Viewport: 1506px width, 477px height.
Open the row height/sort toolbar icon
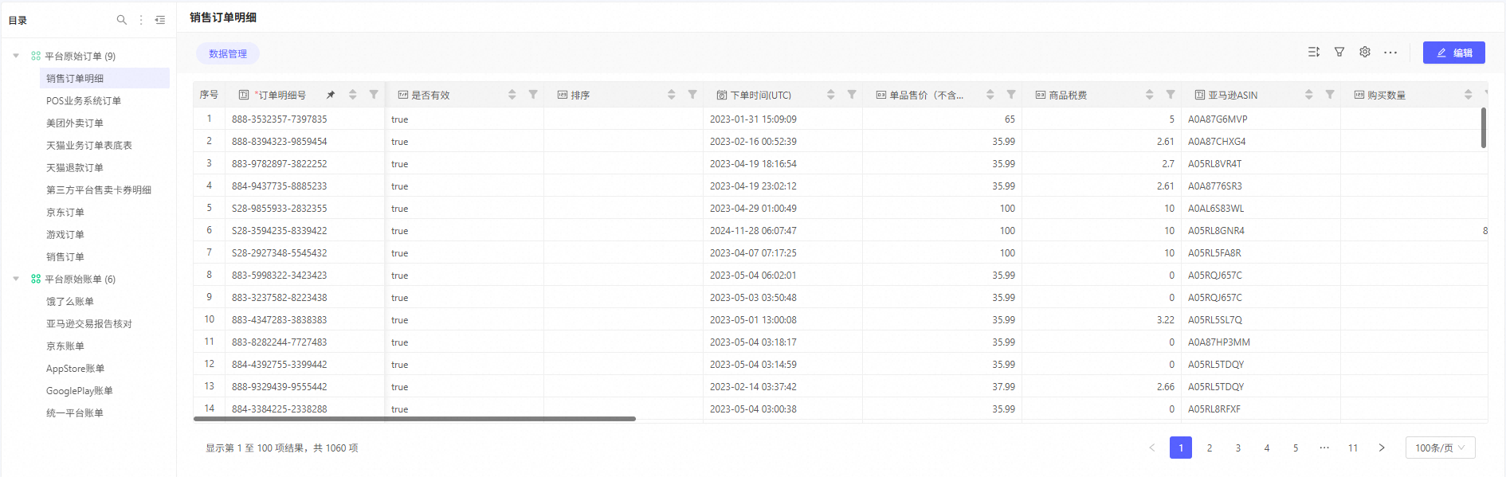pos(1314,52)
